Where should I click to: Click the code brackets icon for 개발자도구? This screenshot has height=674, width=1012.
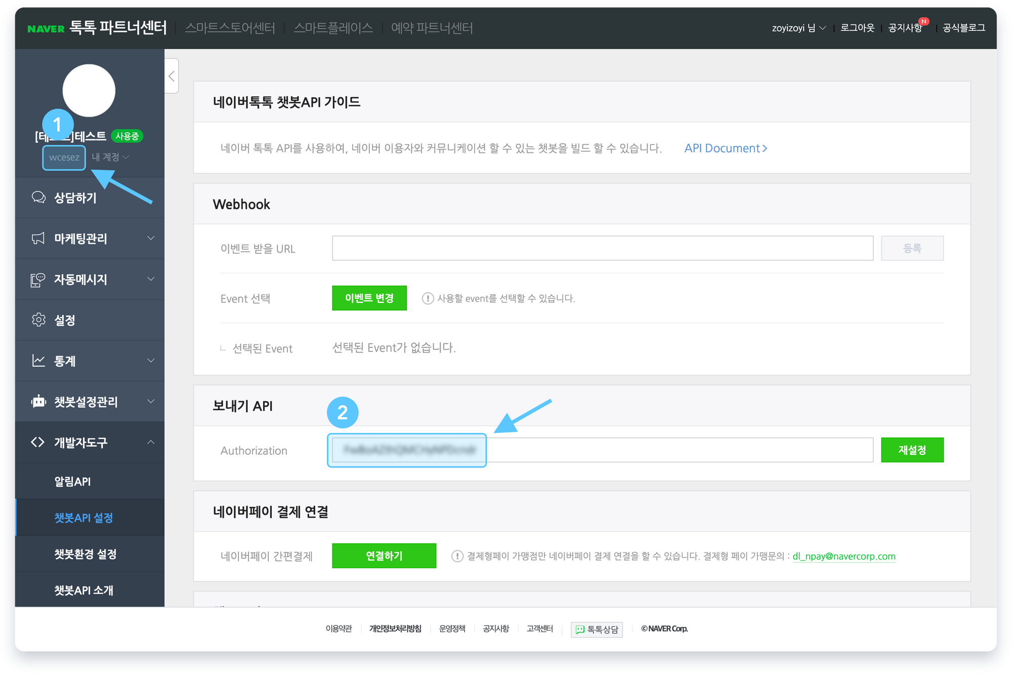click(x=38, y=442)
